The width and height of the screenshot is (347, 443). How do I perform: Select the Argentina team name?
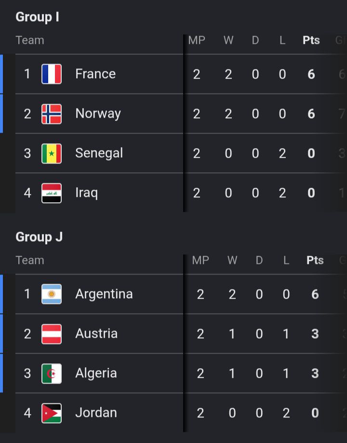tap(104, 294)
